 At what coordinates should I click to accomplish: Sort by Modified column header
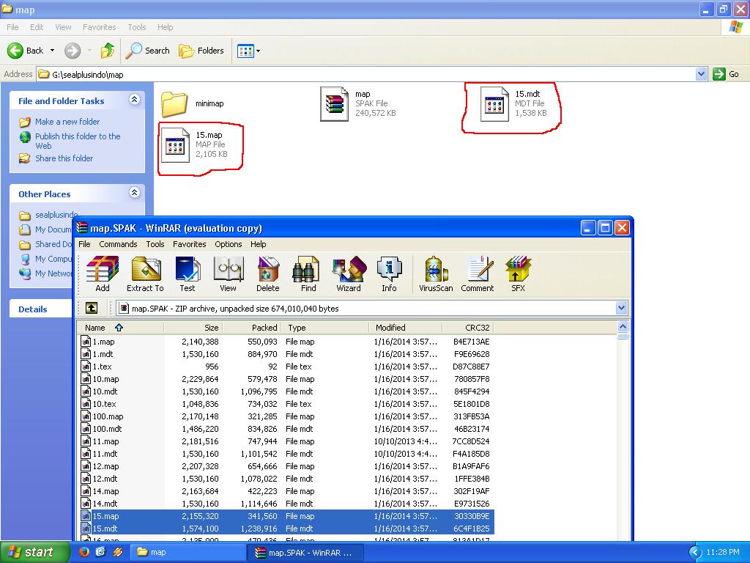point(406,328)
